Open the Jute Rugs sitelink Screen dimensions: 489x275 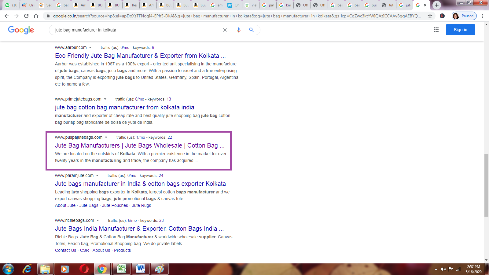(142, 205)
